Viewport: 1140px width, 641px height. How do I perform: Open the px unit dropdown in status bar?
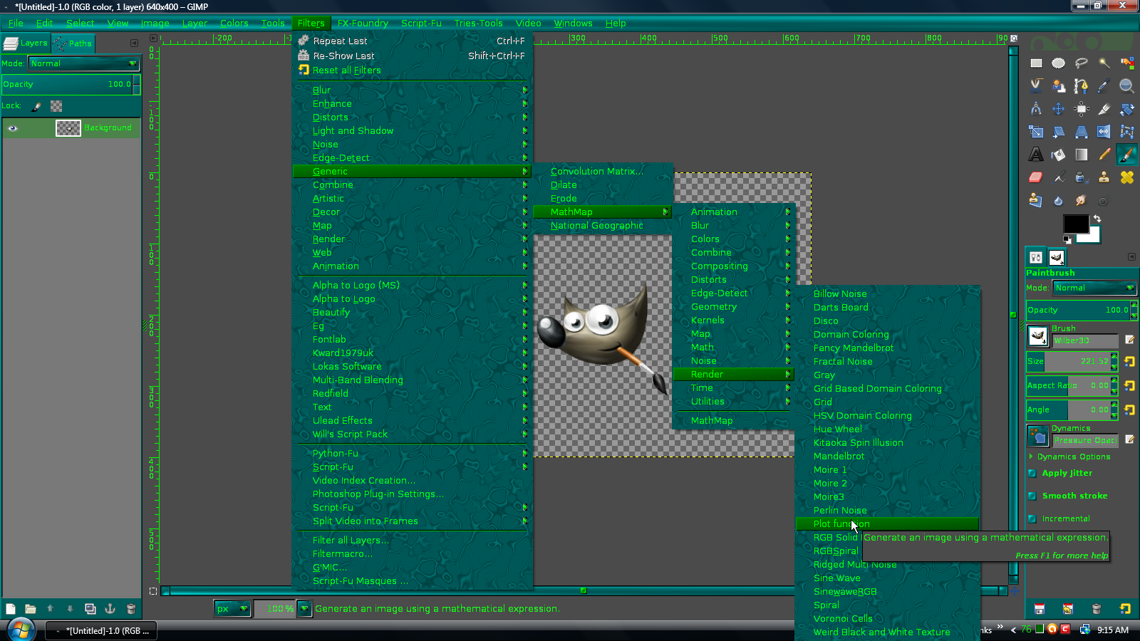[x=232, y=609]
